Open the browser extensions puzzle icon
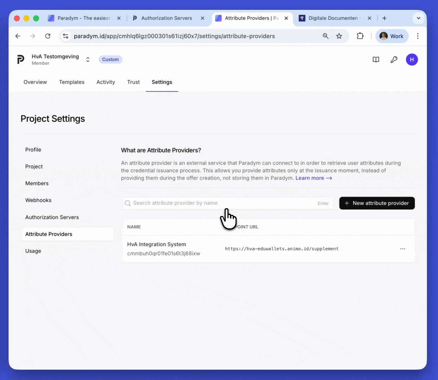438x380 pixels. [x=360, y=36]
